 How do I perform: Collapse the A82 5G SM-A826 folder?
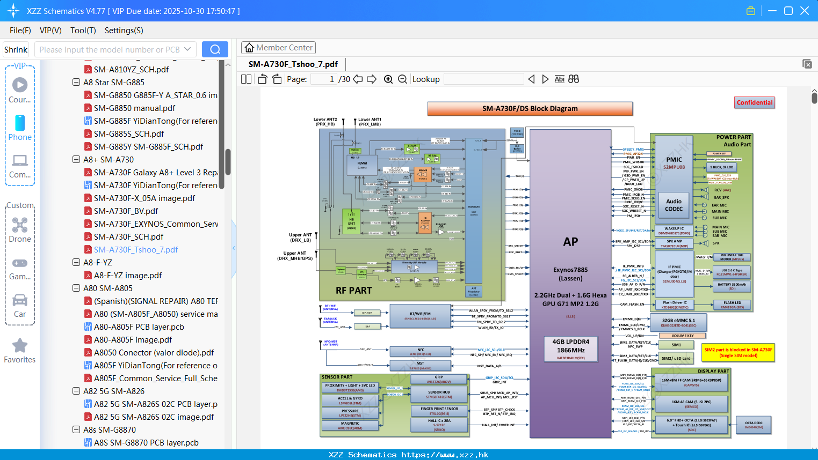coord(76,391)
